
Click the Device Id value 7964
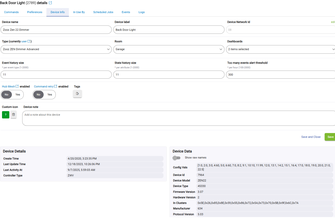click(265, 175)
